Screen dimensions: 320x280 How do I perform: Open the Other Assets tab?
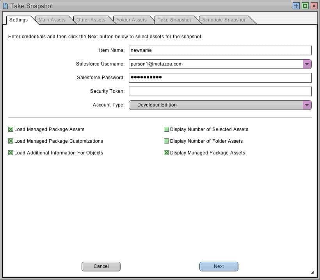tap(91, 20)
